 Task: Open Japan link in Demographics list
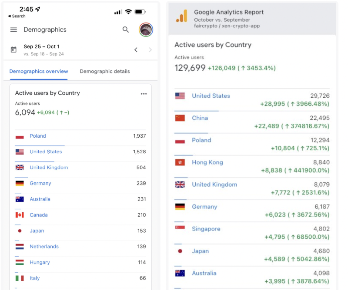(x=37, y=231)
